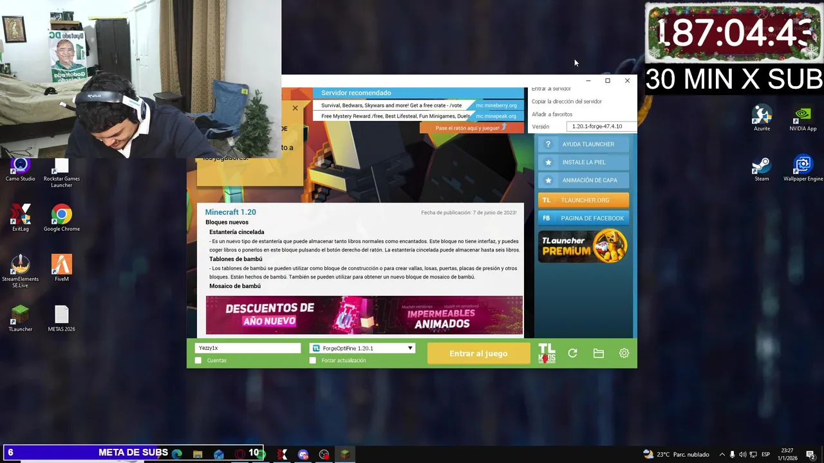
Task: Expand the ForgeOptiFine 1.20.1 version dropdown
Action: 362,348
